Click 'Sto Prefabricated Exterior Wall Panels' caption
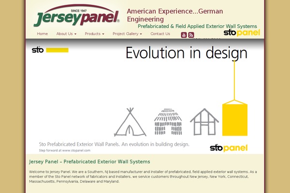The image size is (290, 193). (x=114, y=144)
